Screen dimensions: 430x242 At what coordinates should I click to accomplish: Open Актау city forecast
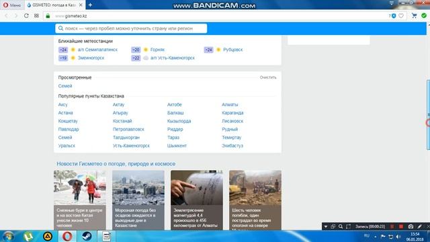click(x=118, y=105)
